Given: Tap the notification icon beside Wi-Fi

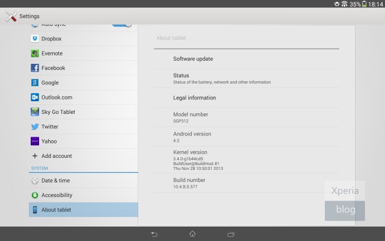Looking at the screenshot, I should point(337,4).
